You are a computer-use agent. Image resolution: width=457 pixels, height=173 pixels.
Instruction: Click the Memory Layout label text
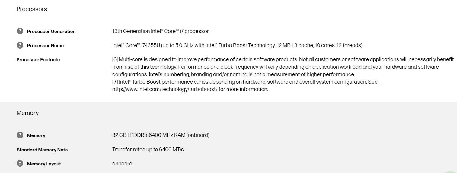click(44, 164)
